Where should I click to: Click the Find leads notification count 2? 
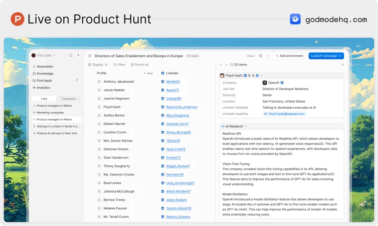point(77,80)
